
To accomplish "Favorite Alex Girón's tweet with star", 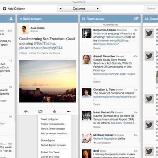I will tap(55, 111).
